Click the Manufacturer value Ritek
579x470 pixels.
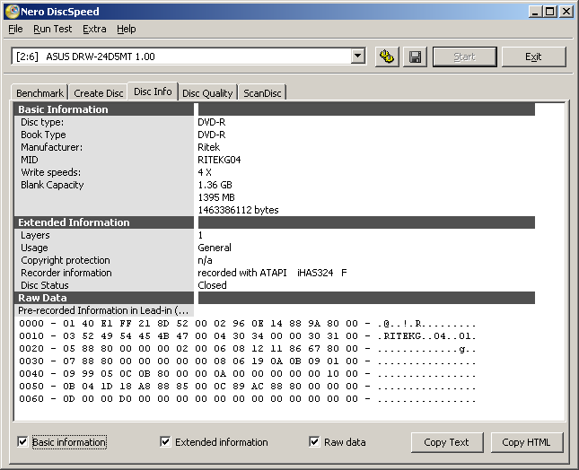[208, 147]
